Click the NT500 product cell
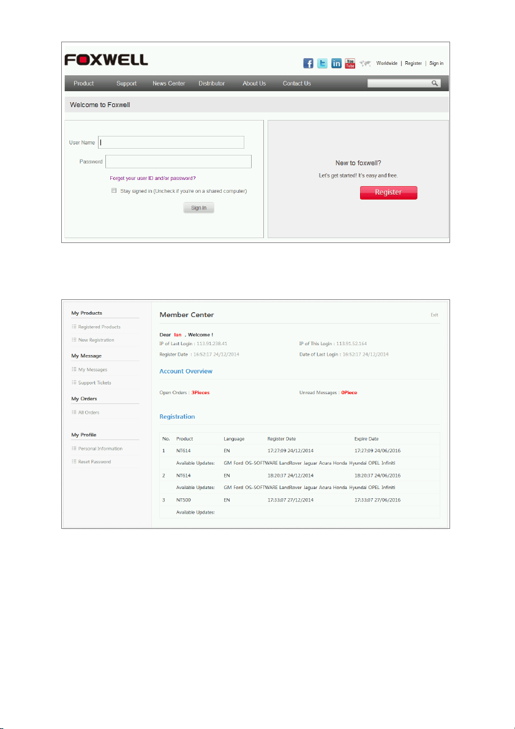This screenshot has width=515, height=729. [183, 500]
